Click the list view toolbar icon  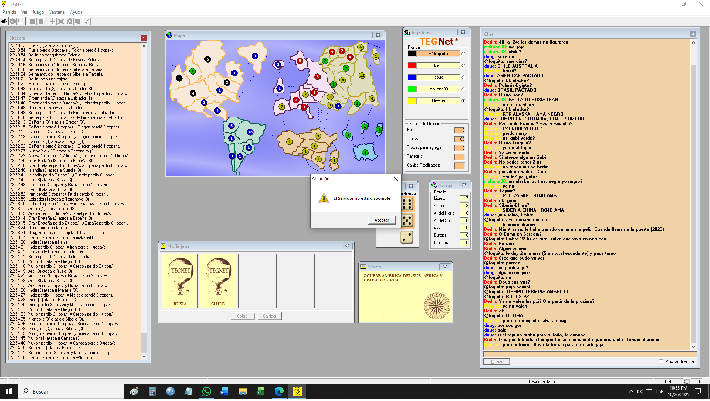click(x=21, y=21)
